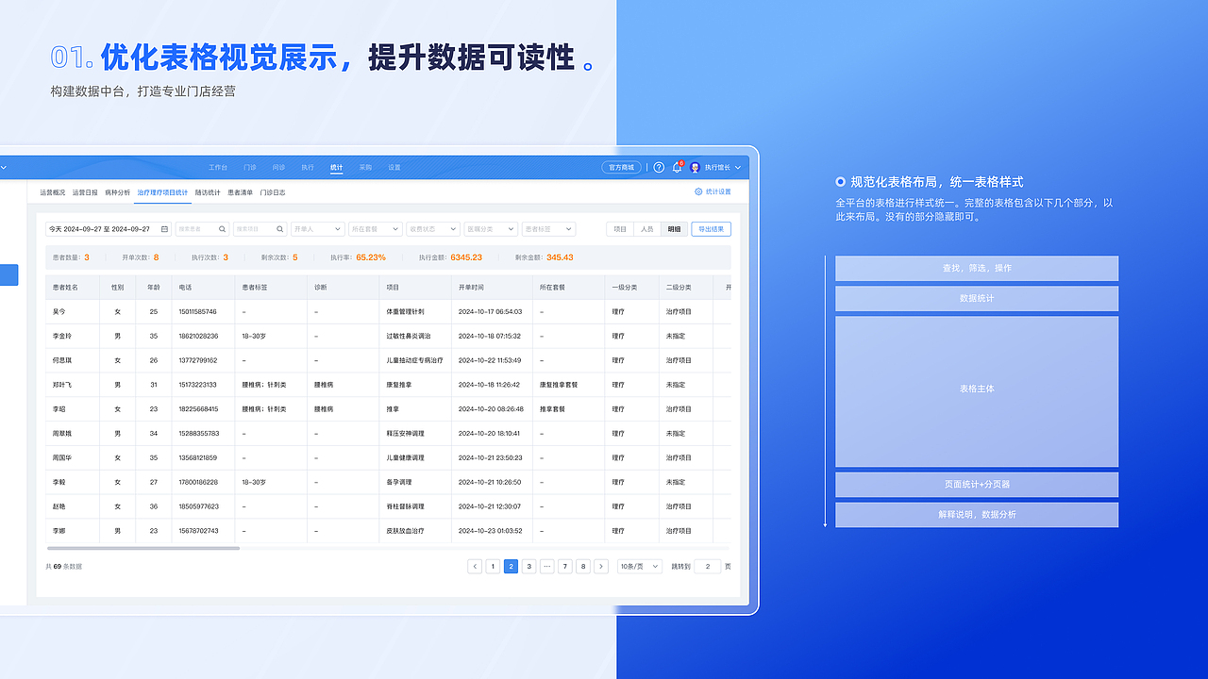The height and width of the screenshot is (679, 1208).
Task: Go to page 3 in the pagination bar
Action: 528,566
